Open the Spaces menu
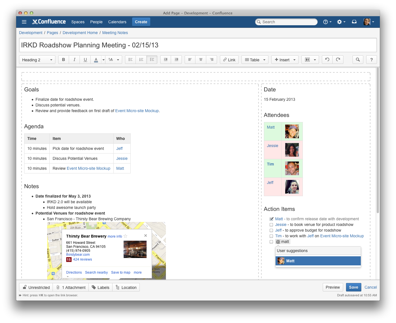This screenshot has height=323, width=396. point(78,22)
